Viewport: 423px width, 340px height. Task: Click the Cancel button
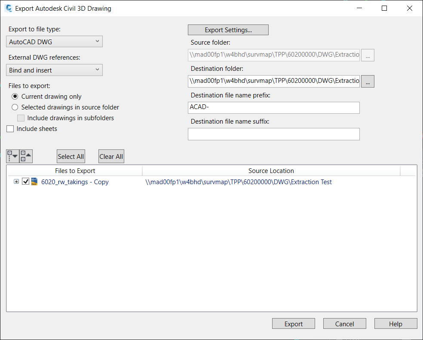click(344, 323)
